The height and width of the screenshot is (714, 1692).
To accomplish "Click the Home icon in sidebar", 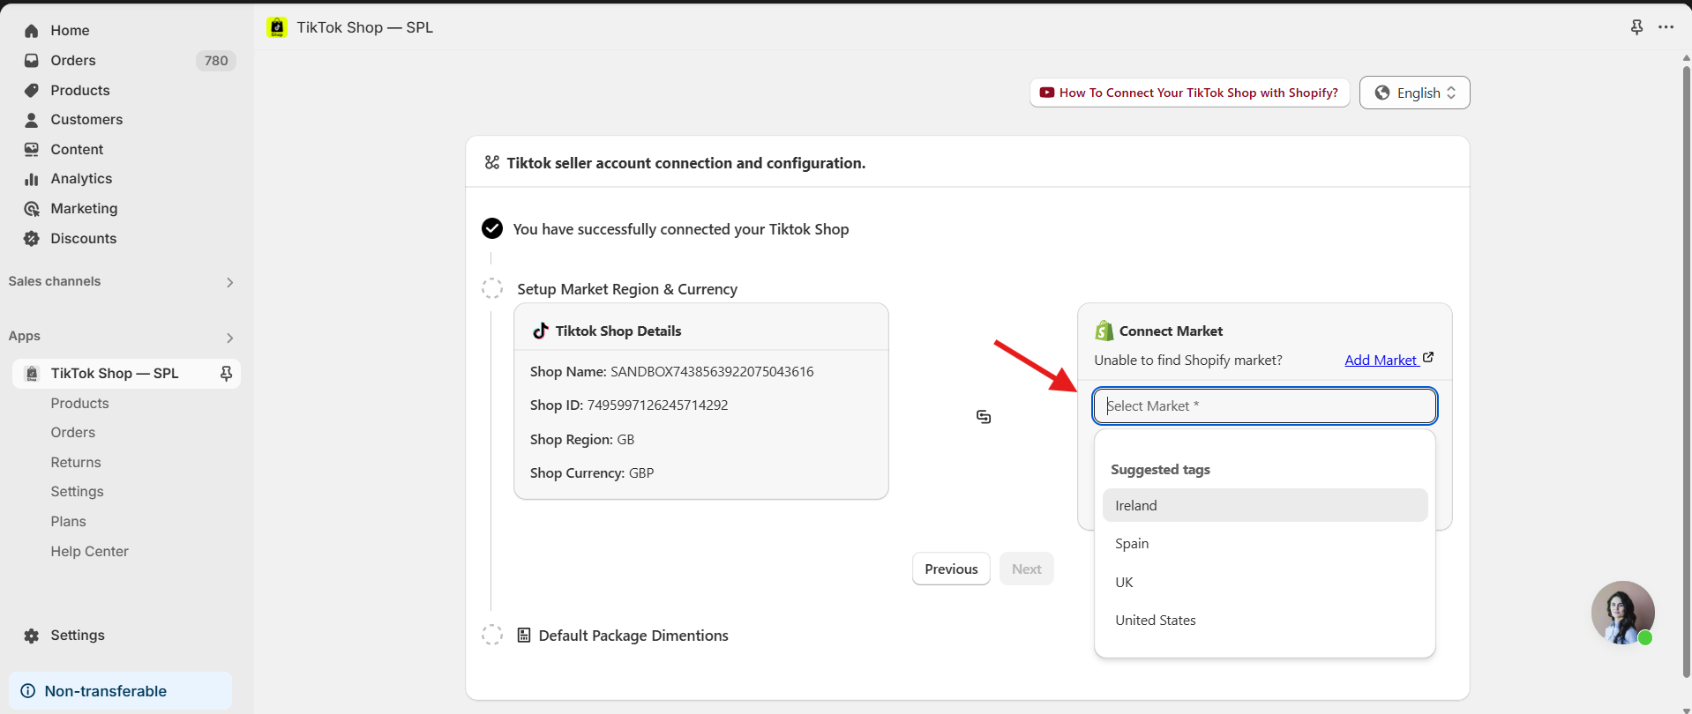I will point(32,31).
